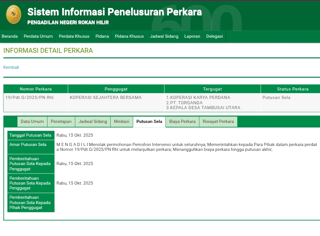The height and width of the screenshot is (236, 320).
Task: Switch to the Data Umum tab
Action: [32, 122]
